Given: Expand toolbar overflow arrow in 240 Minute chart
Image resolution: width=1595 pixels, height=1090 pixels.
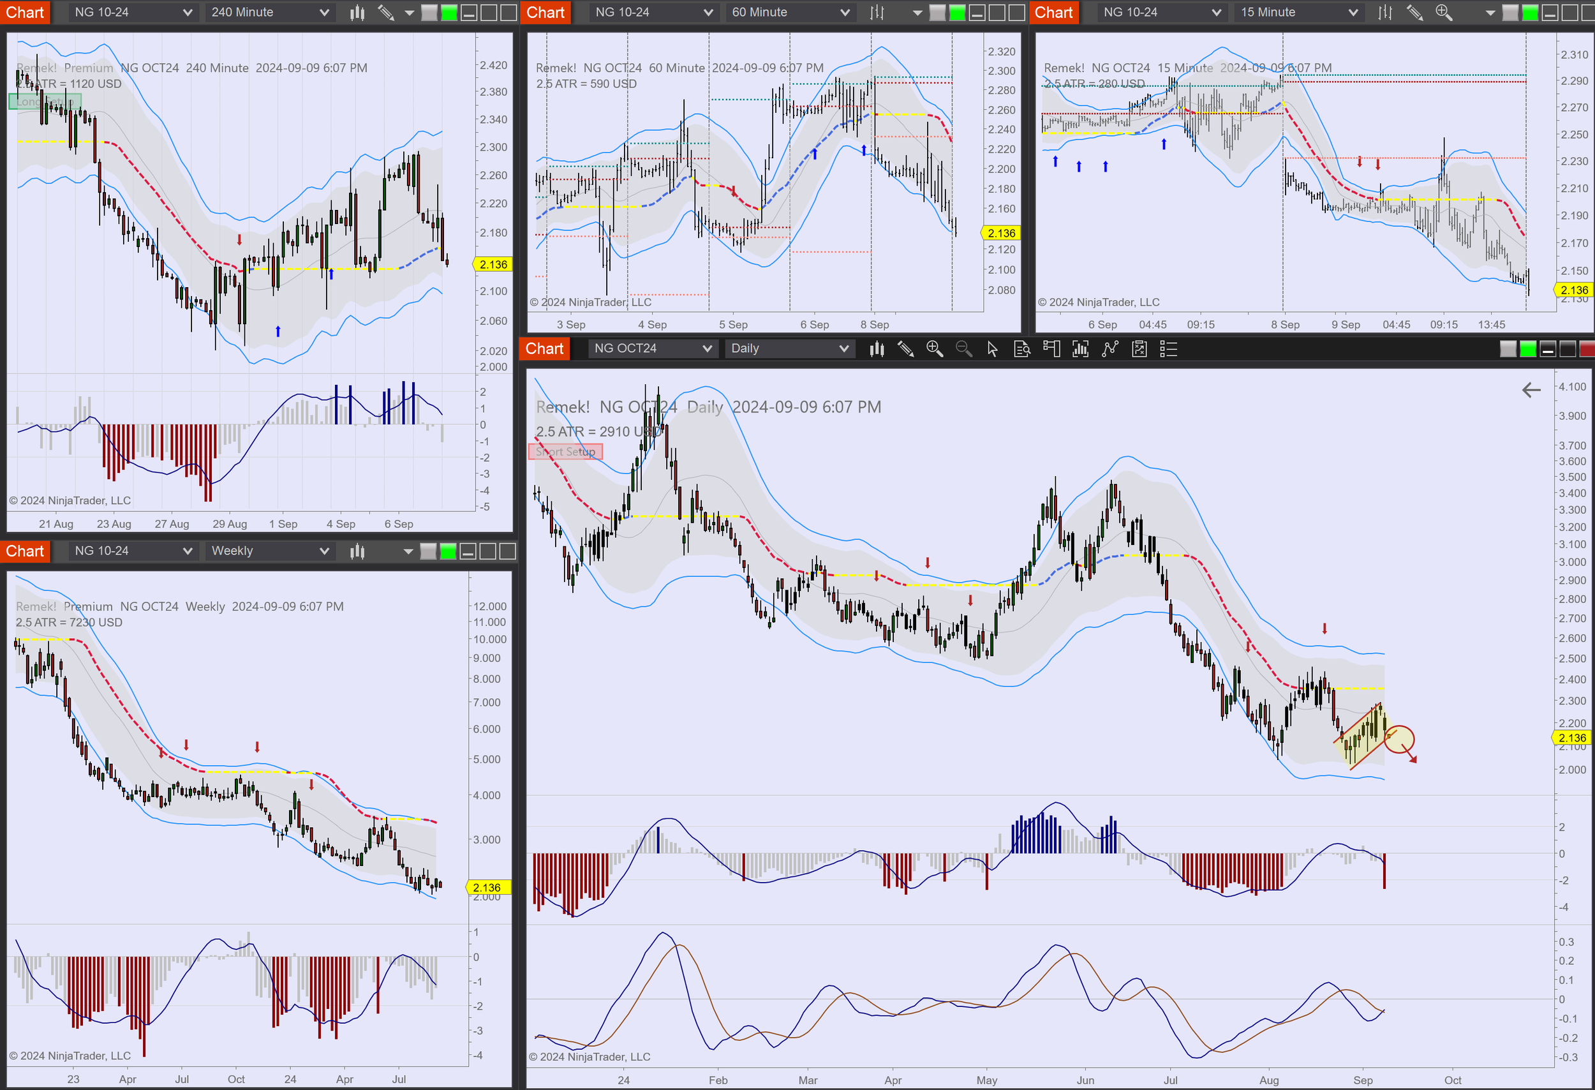Looking at the screenshot, I should [x=410, y=13].
